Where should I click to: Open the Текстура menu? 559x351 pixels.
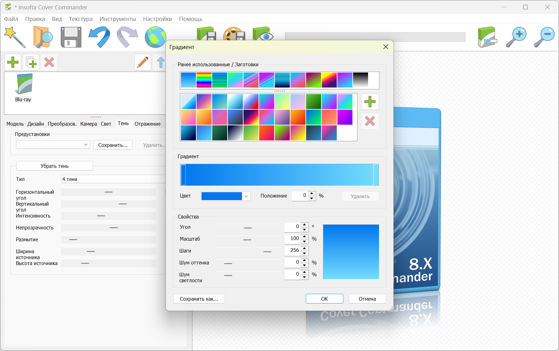click(x=80, y=19)
